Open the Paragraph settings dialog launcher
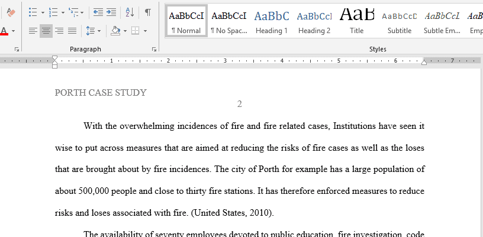This screenshot has width=483, height=237. pos(154,49)
